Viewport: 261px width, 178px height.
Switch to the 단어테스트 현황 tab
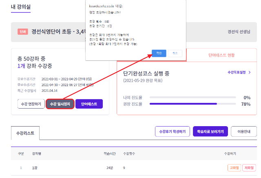click(221, 54)
